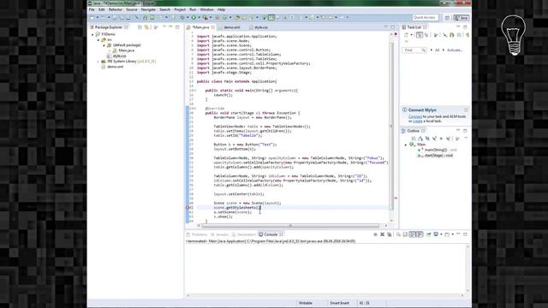Screen dimensions: 548x308
Task: Click the Quick Access search field
Action: pyautogui.click(x=425, y=17)
